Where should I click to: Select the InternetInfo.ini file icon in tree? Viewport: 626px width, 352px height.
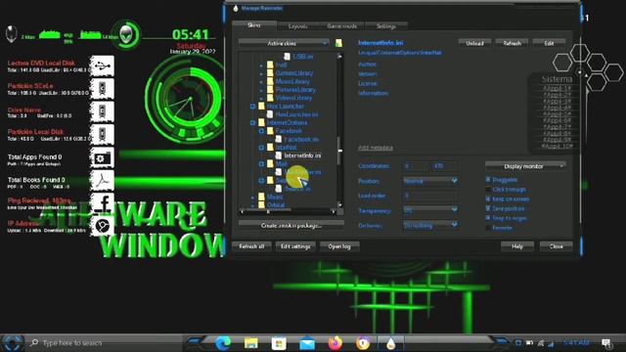279,155
